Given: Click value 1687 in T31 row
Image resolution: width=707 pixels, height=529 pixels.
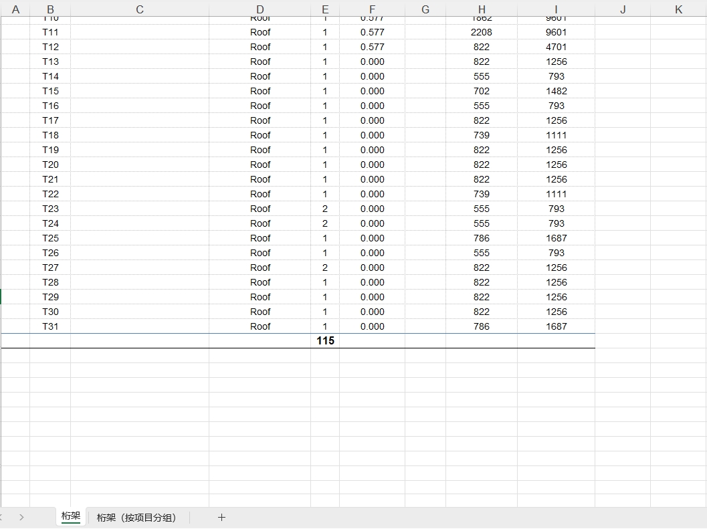Looking at the screenshot, I should (556, 326).
